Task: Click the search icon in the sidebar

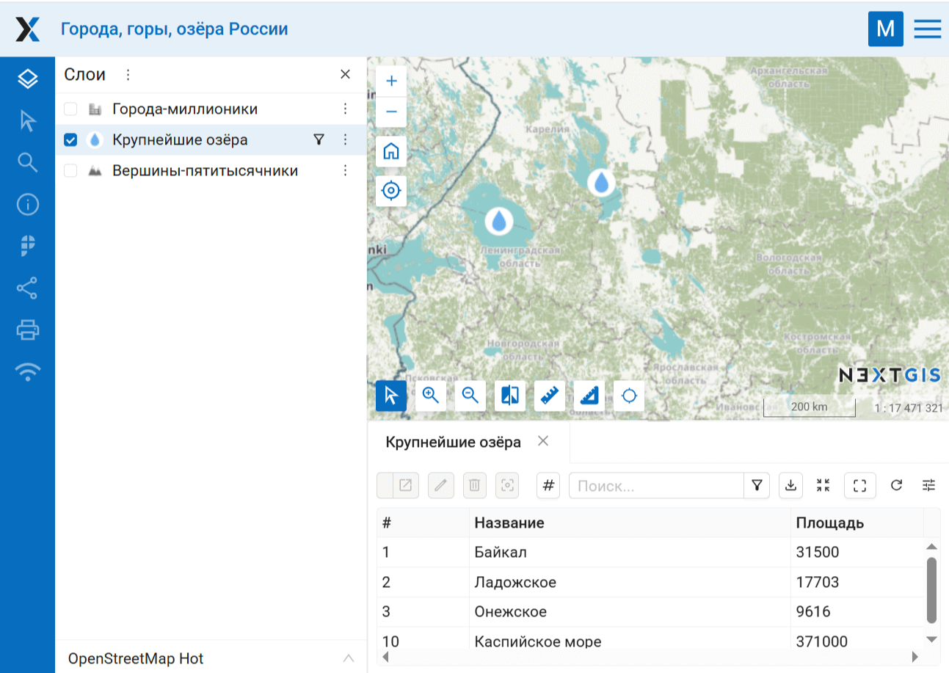Action: [27, 162]
